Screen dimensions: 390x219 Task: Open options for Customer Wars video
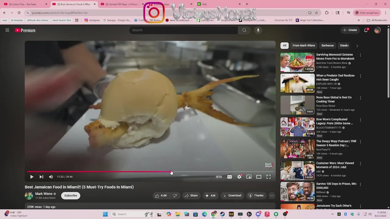point(360,164)
